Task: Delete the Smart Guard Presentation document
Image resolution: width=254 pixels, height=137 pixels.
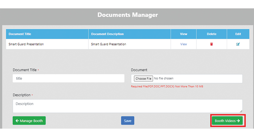Action: (x=211, y=44)
